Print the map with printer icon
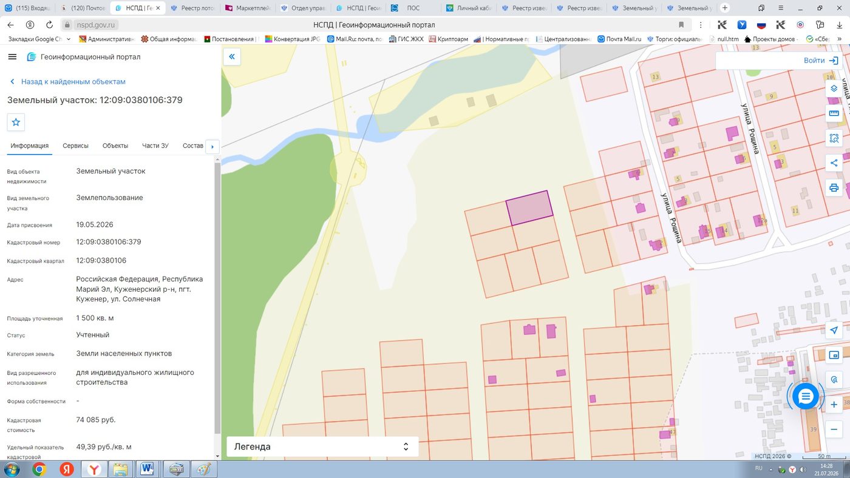Screen dimensions: 850x478 [834, 187]
